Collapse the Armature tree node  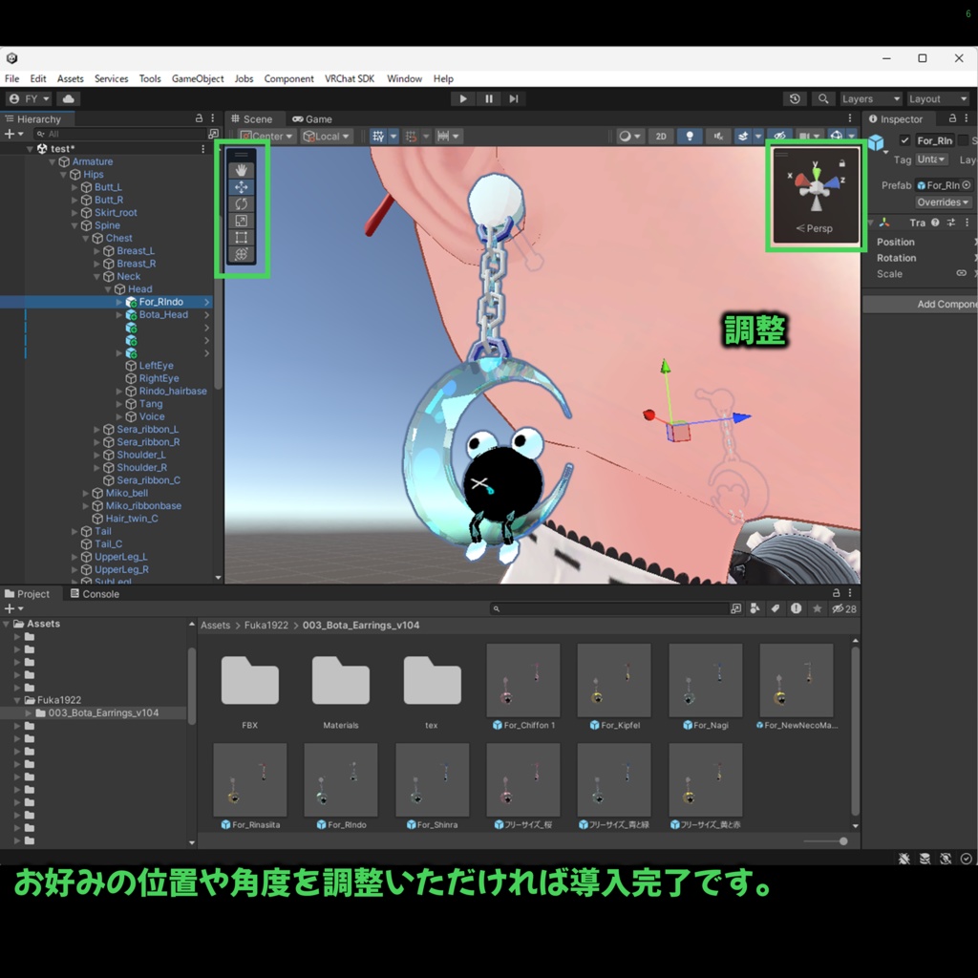tap(53, 161)
